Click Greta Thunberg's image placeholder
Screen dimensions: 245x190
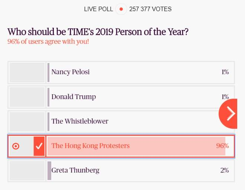[x=27, y=171]
